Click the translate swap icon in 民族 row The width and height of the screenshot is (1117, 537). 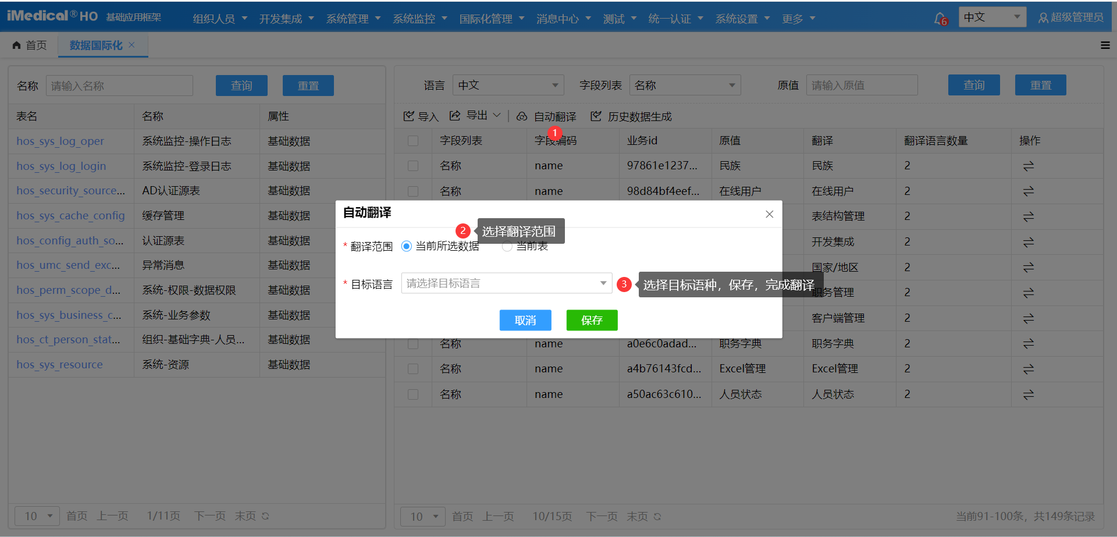[x=1029, y=166]
